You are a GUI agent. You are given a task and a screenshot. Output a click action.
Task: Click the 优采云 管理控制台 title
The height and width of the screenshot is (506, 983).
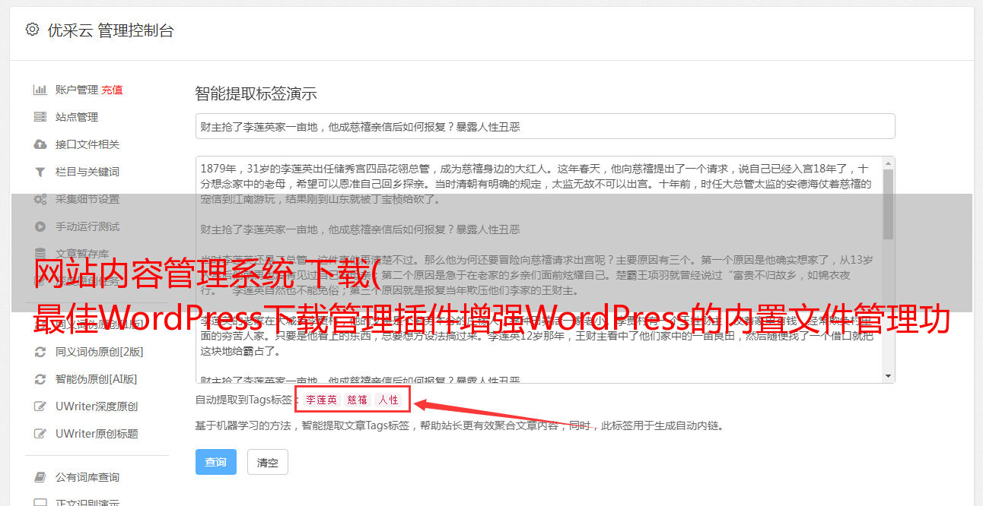pos(110,30)
